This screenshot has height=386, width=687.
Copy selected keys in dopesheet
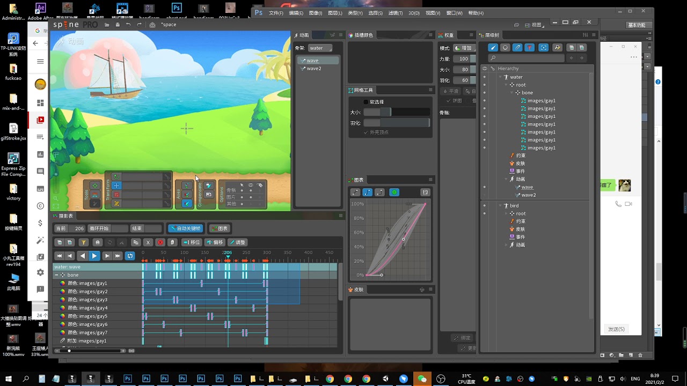(x=136, y=242)
